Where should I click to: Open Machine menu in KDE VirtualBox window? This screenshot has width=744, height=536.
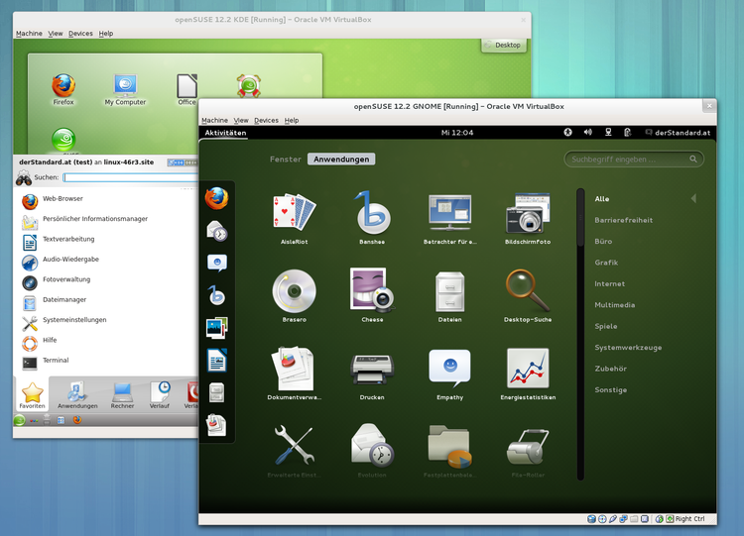29,33
